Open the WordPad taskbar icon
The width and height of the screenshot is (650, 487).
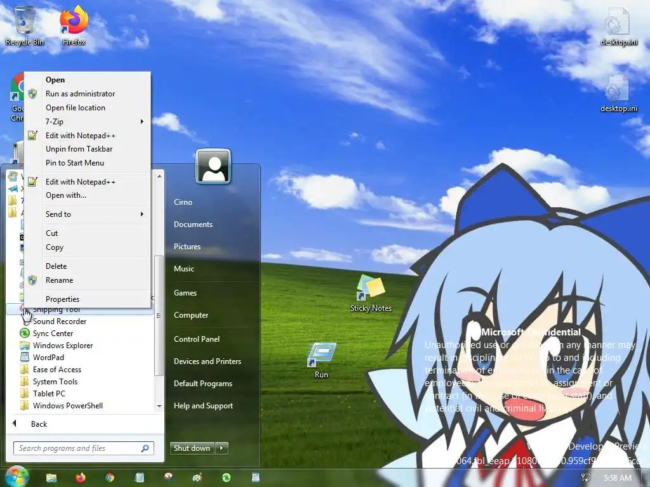point(256,477)
